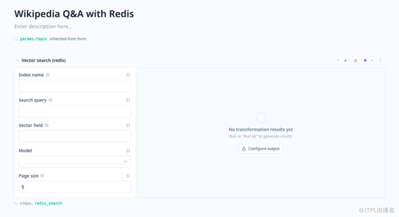Click the params.topic variable tag

[x=34, y=39]
